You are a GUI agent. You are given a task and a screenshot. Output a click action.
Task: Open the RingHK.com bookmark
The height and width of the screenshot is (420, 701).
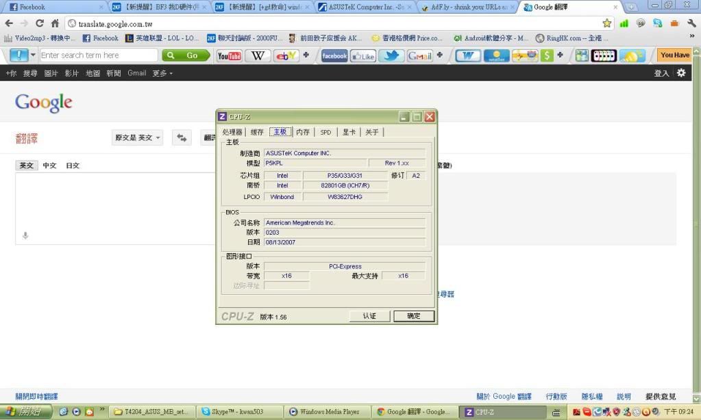(x=571, y=38)
